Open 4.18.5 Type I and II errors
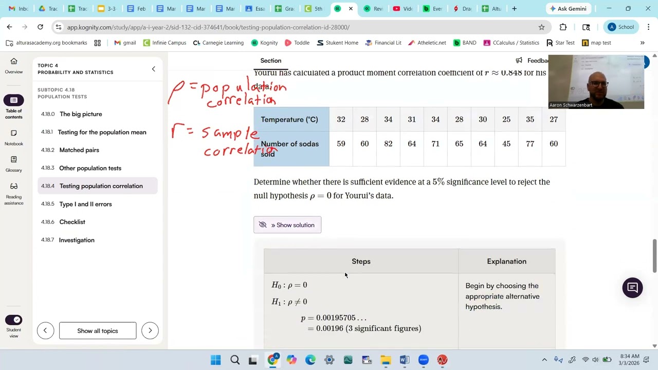The image size is (658, 370). [x=98, y=204]
